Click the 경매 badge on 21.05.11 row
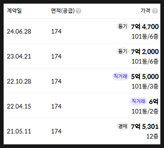This screenshot has height=148, width=164. (123, 126)
